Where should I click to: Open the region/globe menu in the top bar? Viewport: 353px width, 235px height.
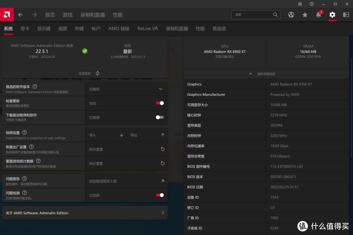(291, 15)
